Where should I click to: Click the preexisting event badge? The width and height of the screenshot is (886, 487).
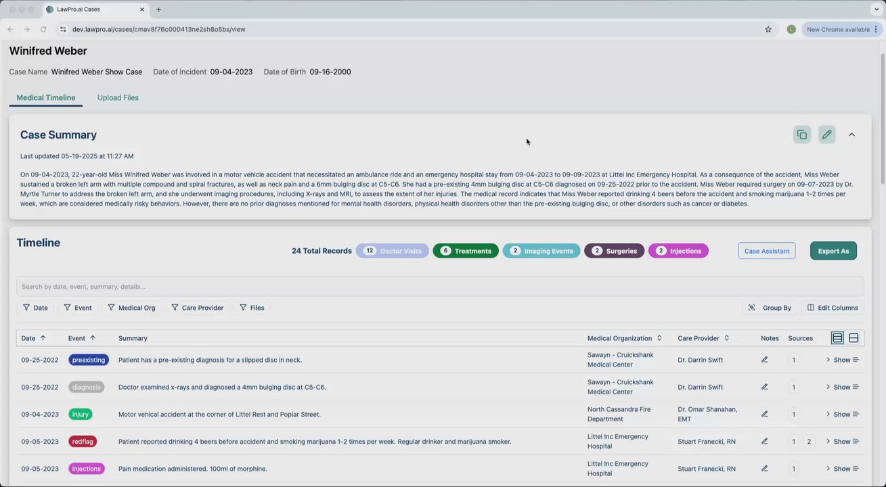tap(89, 360)
